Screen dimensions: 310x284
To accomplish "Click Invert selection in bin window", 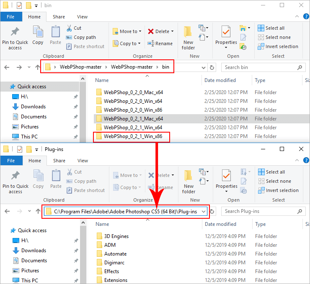I will pyautogui.click(x=278, y=46).
